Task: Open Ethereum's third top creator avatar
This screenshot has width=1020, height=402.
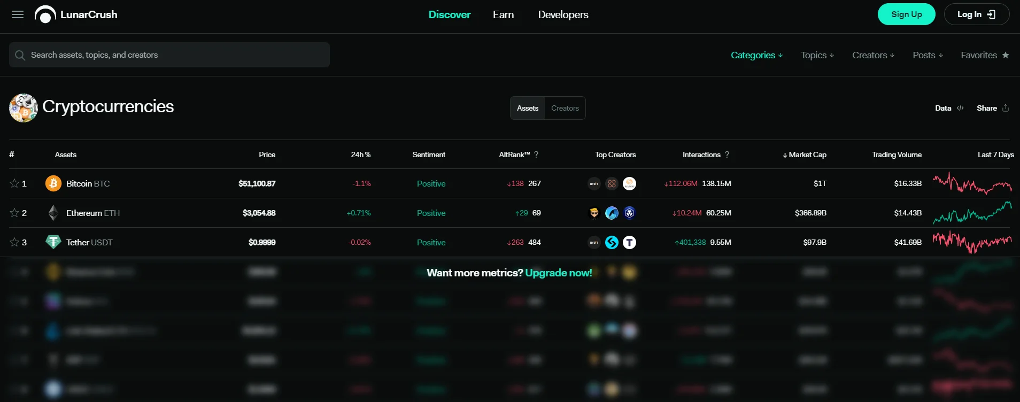Action: point(630,213)
